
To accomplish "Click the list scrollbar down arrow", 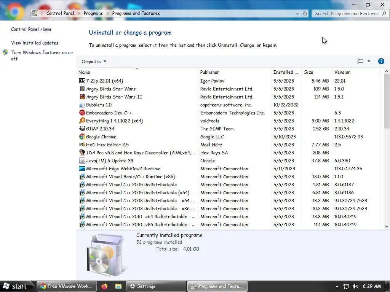I will 387,226.
